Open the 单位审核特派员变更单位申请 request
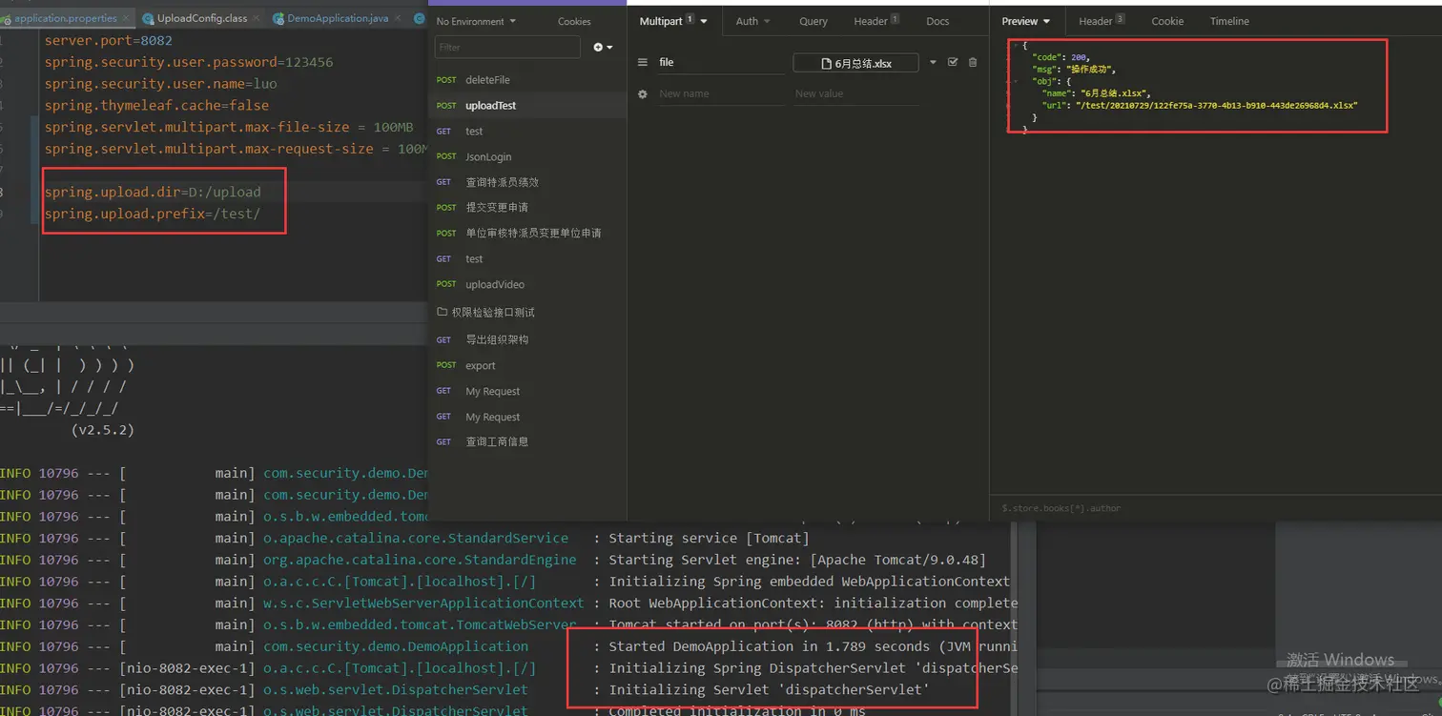 tap(527, 234)
